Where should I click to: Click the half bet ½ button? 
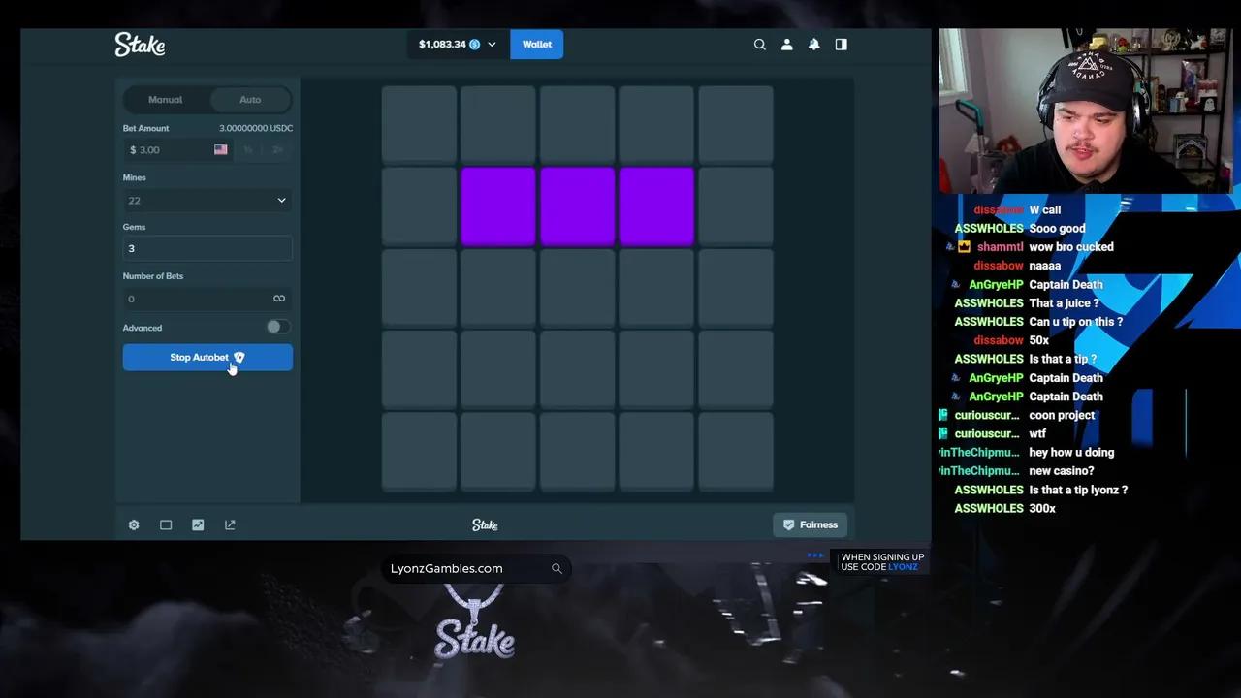click(248, 149)
